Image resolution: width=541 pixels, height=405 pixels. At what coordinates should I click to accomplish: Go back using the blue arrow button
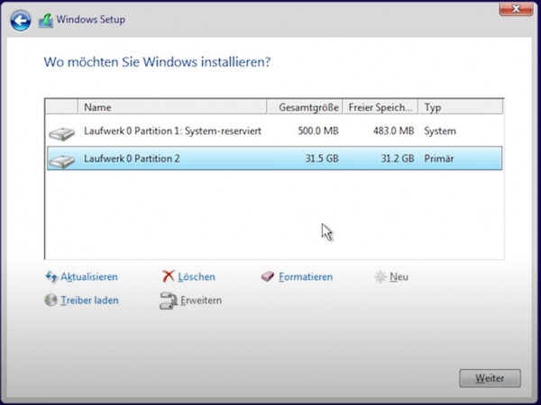[21, 21]
